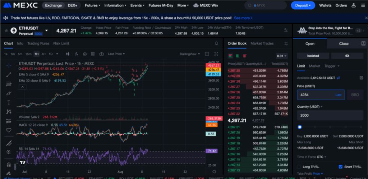Click the Price (USDT) input field
The height and width of the screenshot is (179, 368).
(321, 95)
